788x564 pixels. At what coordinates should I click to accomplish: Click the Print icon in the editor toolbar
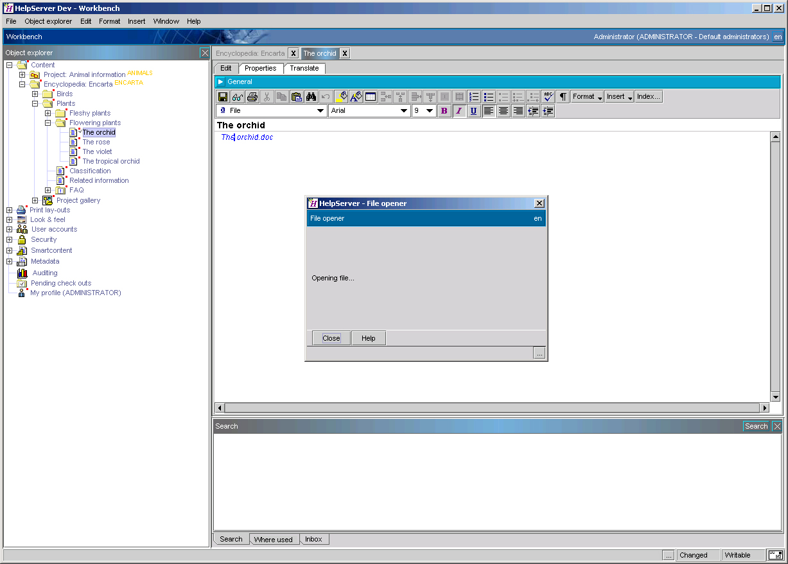pos(252,97)
